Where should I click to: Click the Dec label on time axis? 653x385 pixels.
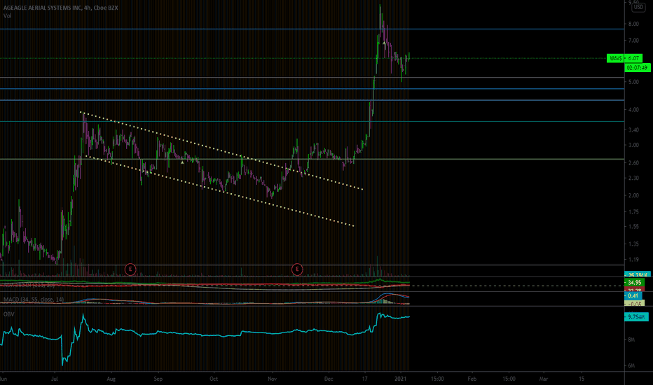pos(329,379)
